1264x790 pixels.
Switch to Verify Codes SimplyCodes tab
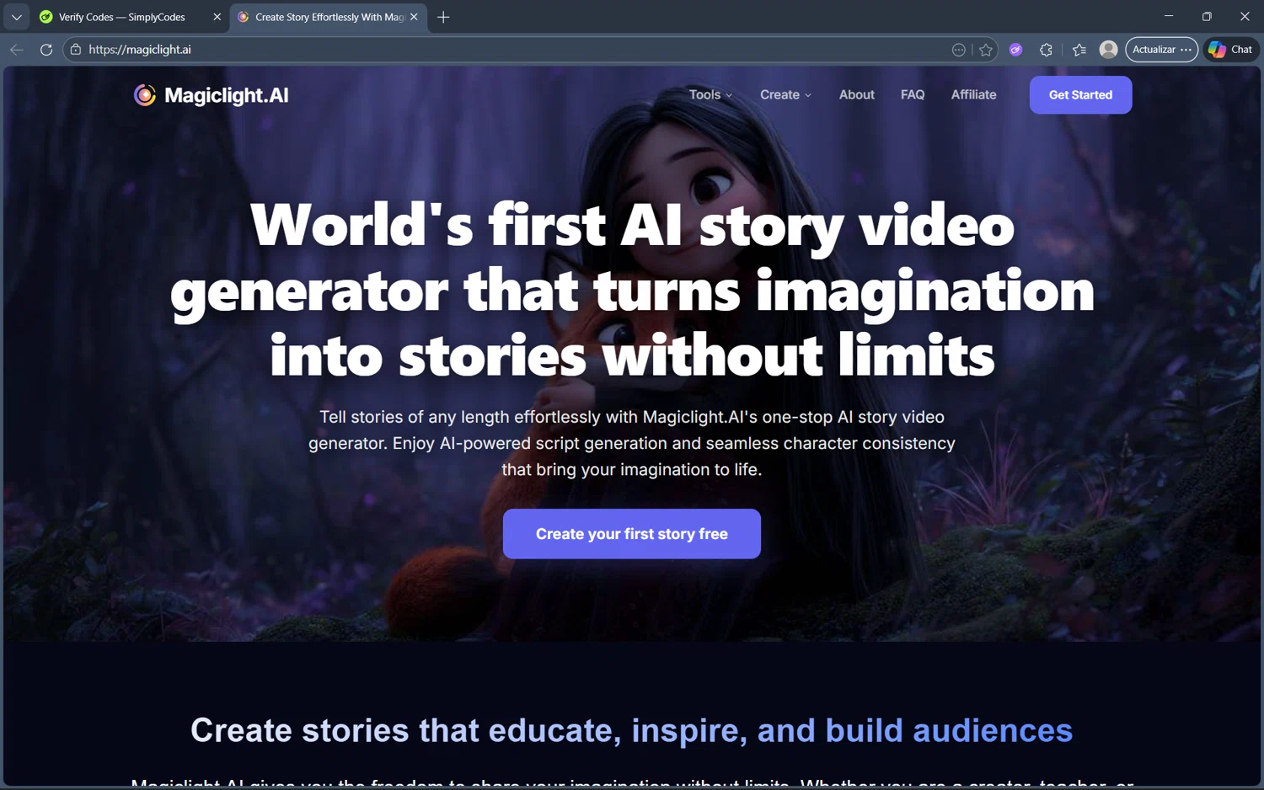(131, 17)
